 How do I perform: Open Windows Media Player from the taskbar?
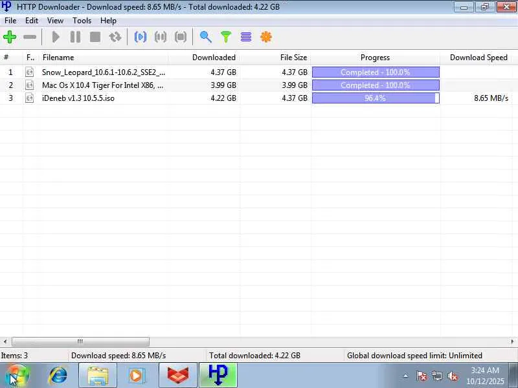[x=137, y=376]
